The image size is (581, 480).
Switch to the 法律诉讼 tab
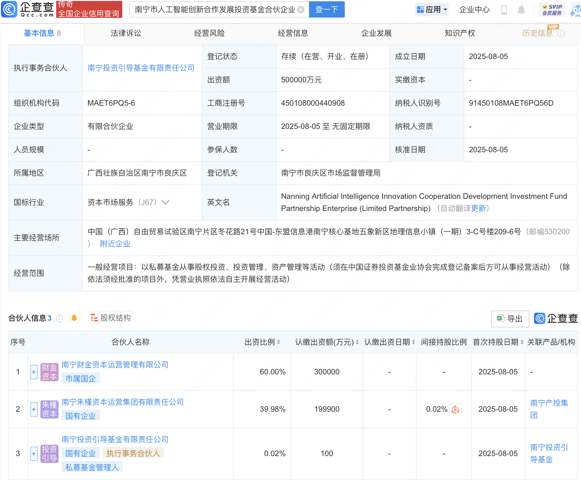[126, 33]
